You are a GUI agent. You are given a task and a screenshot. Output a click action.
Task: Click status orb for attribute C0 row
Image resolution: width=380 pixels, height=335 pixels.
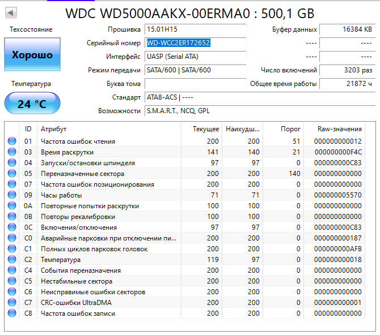click(12, 238)
